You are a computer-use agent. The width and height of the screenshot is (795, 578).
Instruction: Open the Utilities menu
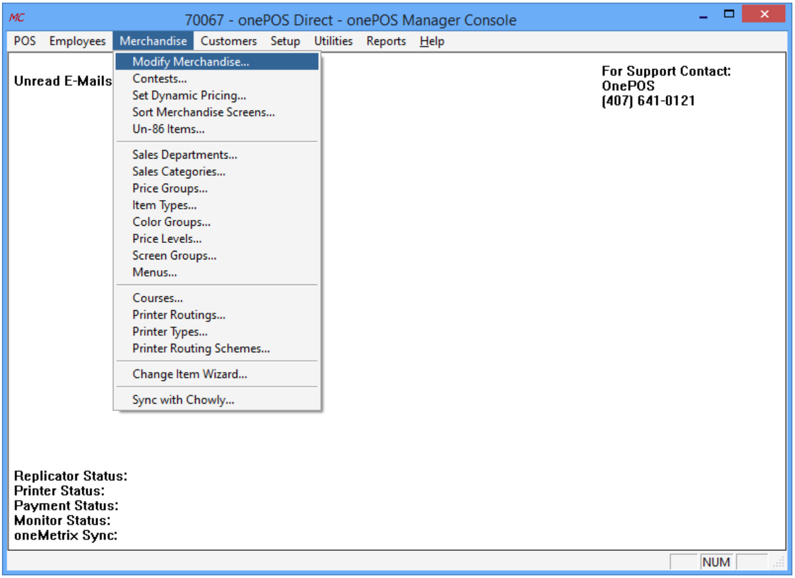[333, 41]
